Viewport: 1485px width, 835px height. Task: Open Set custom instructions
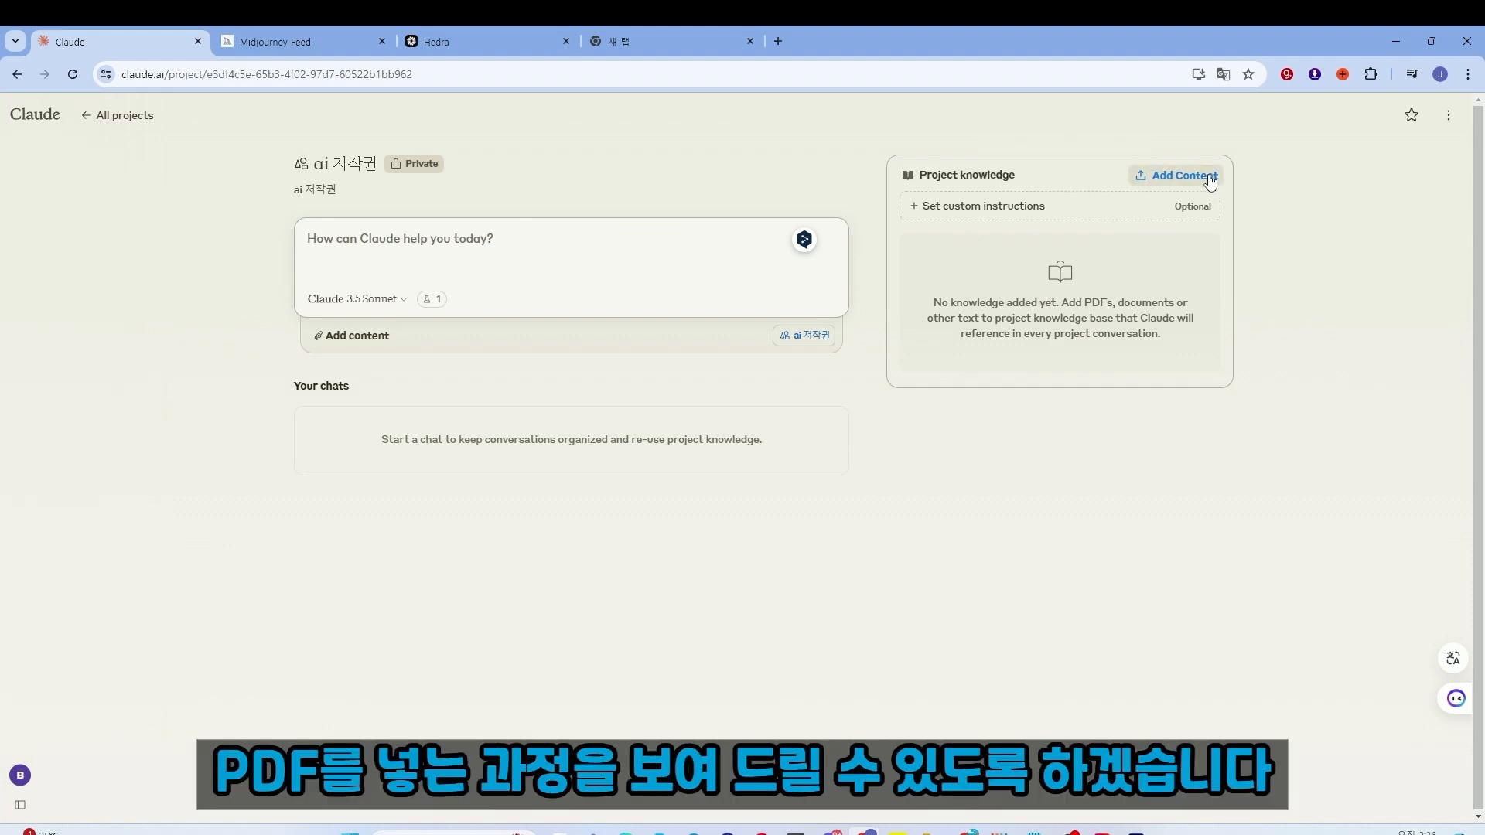tap(1060, 206)
